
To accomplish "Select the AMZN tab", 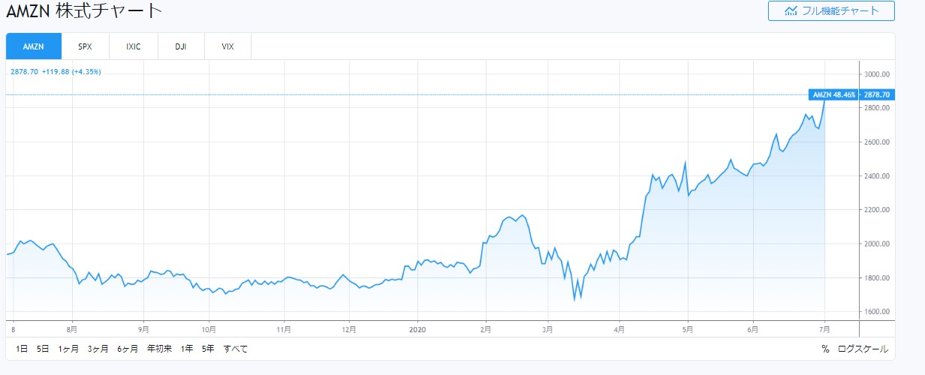I will click(34, 46).
